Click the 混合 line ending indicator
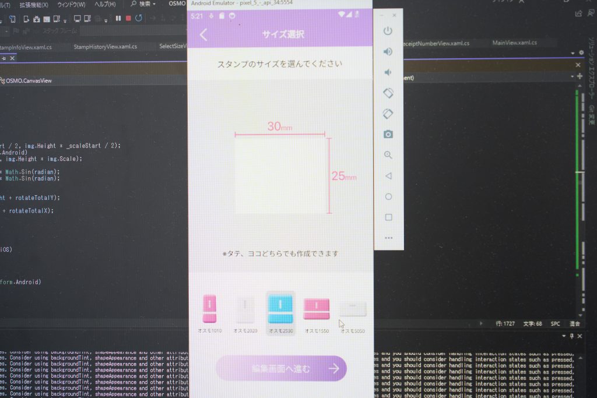Viewport: 597px width, 398px height. coord(574,324)
